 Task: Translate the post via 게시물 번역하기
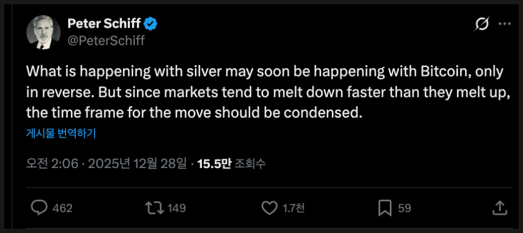coord(61,133)
